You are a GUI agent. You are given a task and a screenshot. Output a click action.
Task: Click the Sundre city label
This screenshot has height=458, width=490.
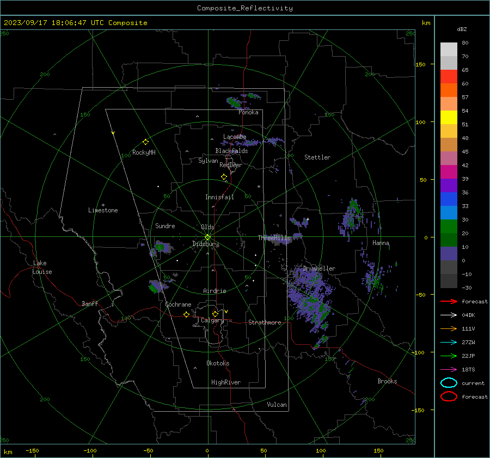click(x=165, y=225)
